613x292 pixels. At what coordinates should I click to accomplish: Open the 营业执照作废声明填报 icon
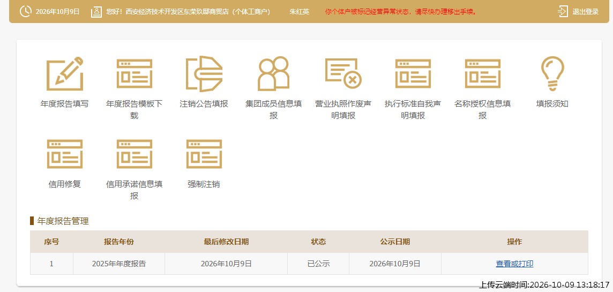tap(343, 73)
